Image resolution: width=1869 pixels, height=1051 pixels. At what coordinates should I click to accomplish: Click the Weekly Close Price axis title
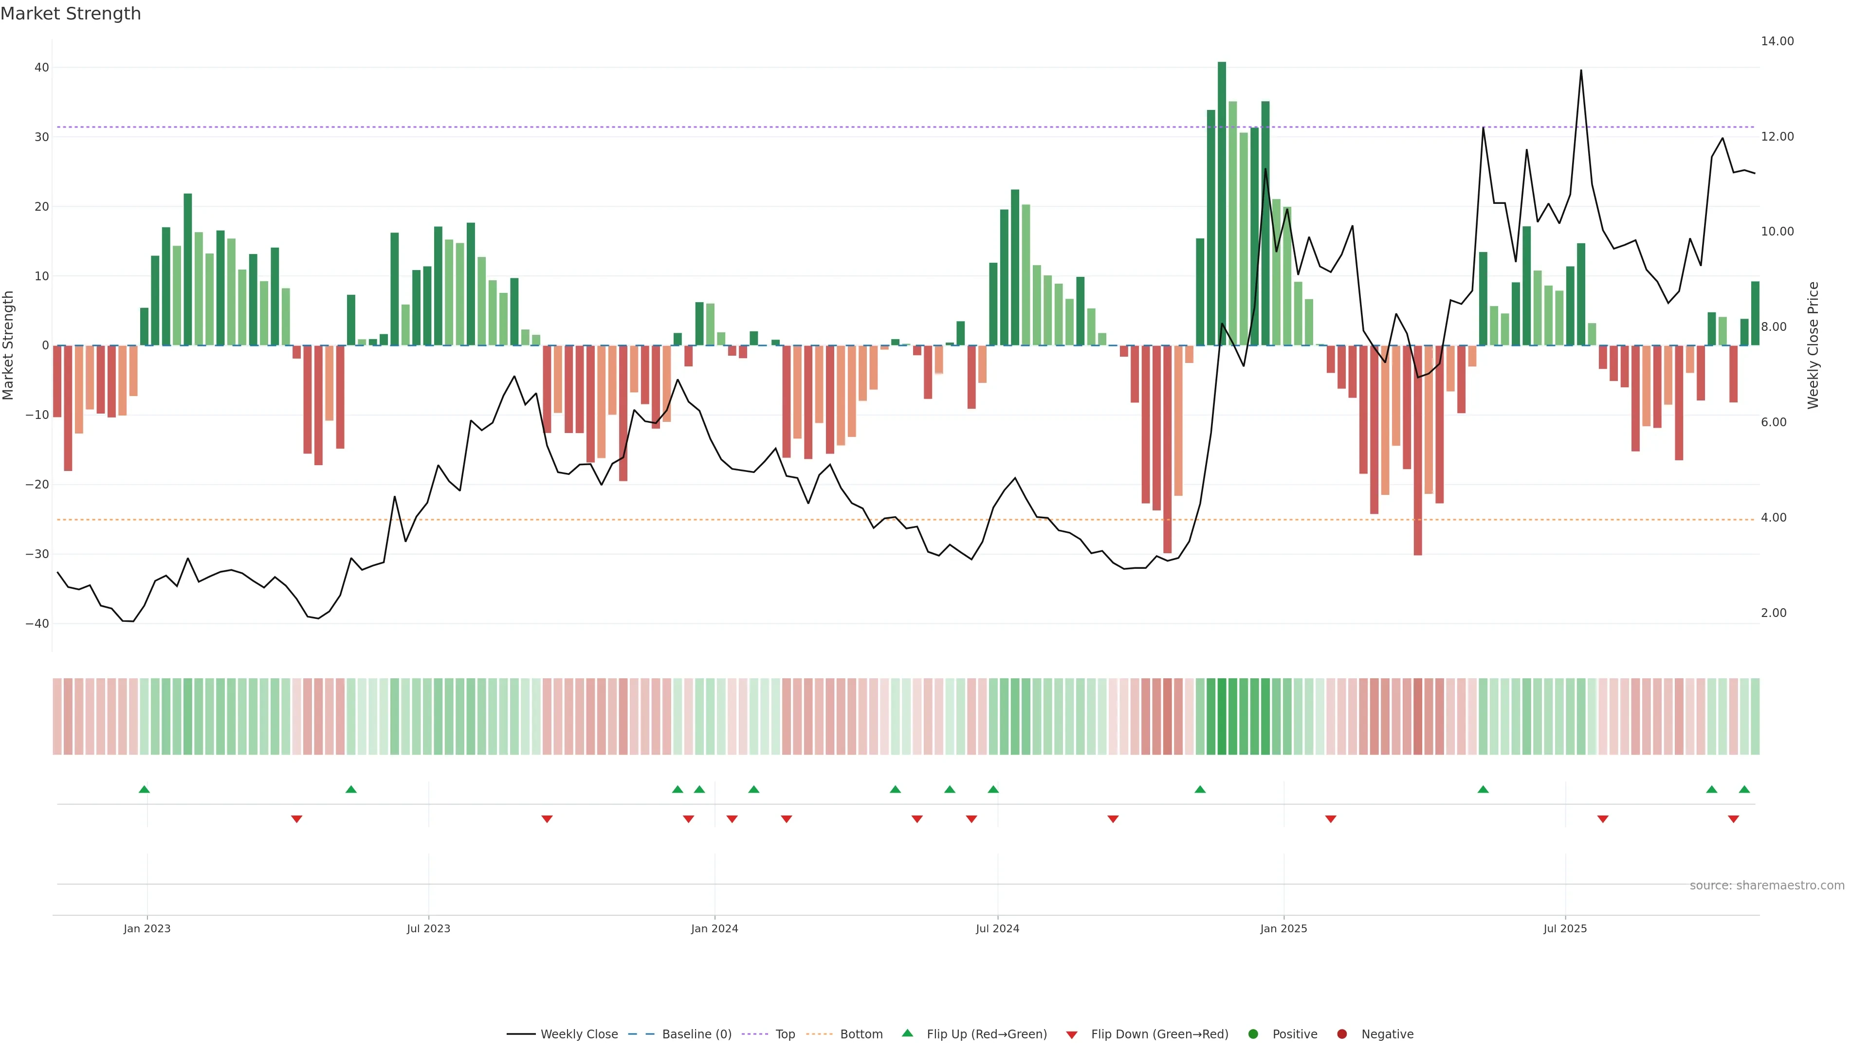point(1813,345)
